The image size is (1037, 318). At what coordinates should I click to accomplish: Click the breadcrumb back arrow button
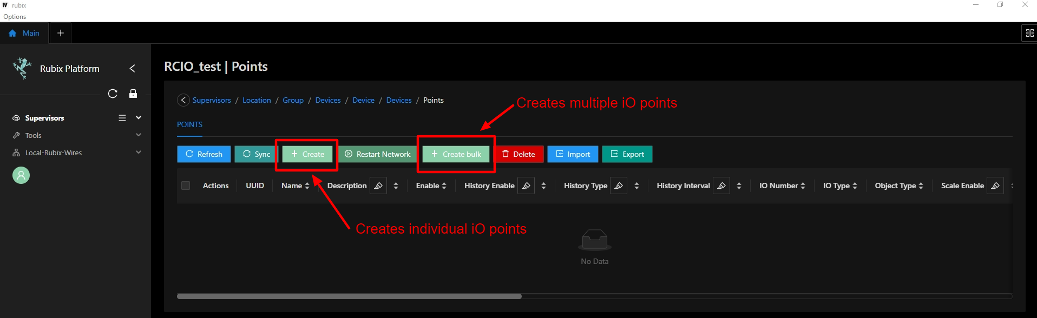pos(183,100)
